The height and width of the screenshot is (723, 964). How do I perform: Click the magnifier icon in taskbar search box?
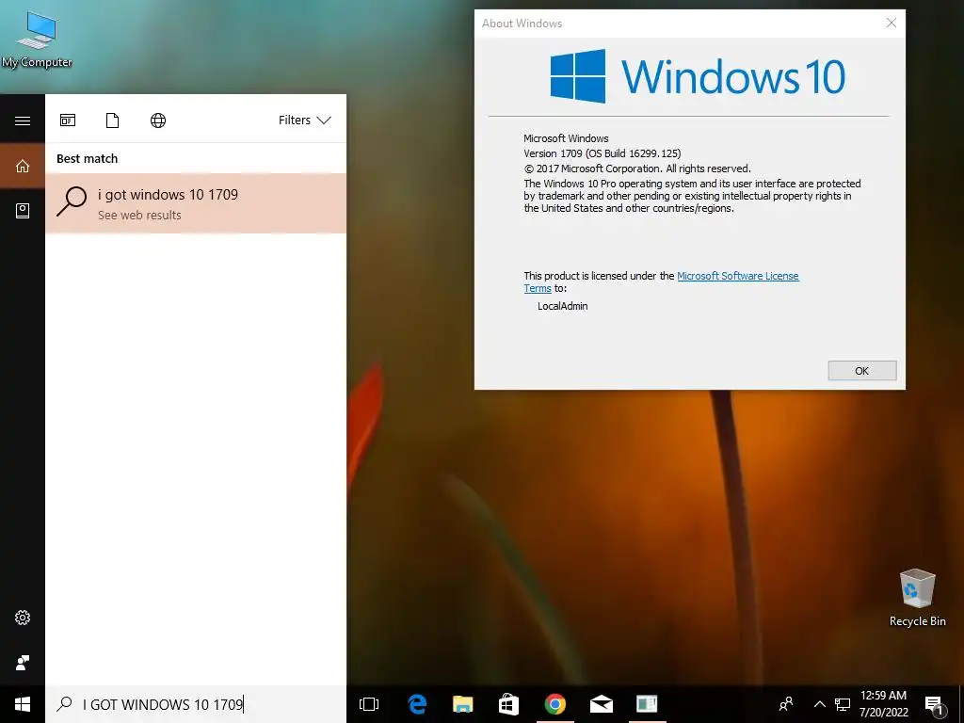coord(64,704)
